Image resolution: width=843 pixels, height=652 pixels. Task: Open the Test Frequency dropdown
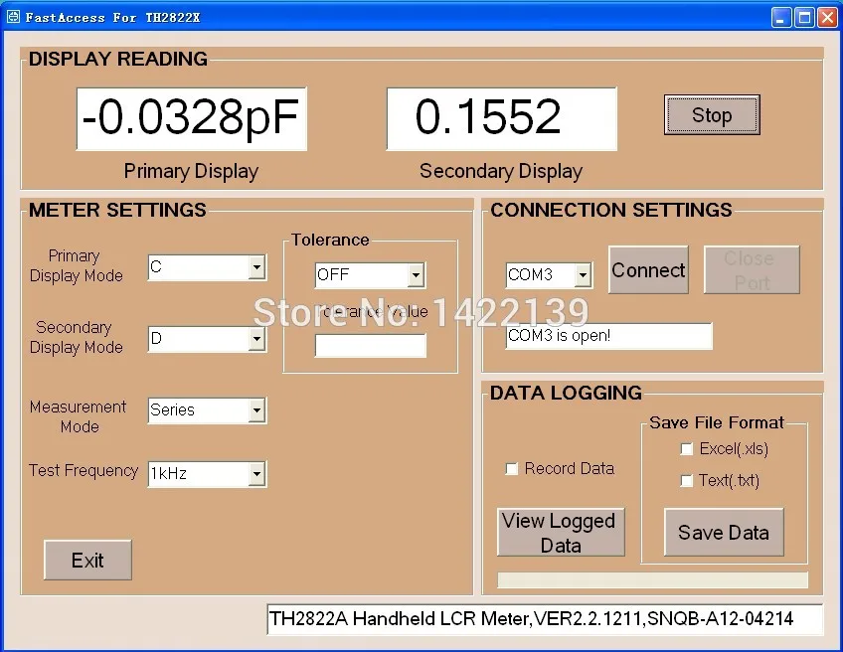click(257, 474)
